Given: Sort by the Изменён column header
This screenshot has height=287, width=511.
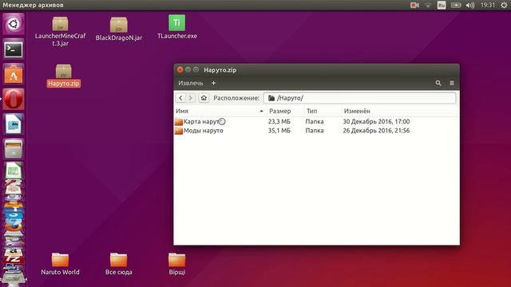Looking at the screenshot, I should tap(400, 112).
